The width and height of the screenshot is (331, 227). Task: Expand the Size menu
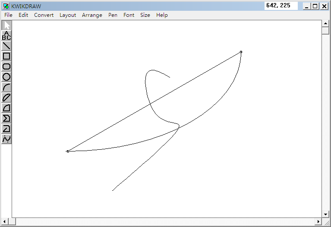[145, 15]
